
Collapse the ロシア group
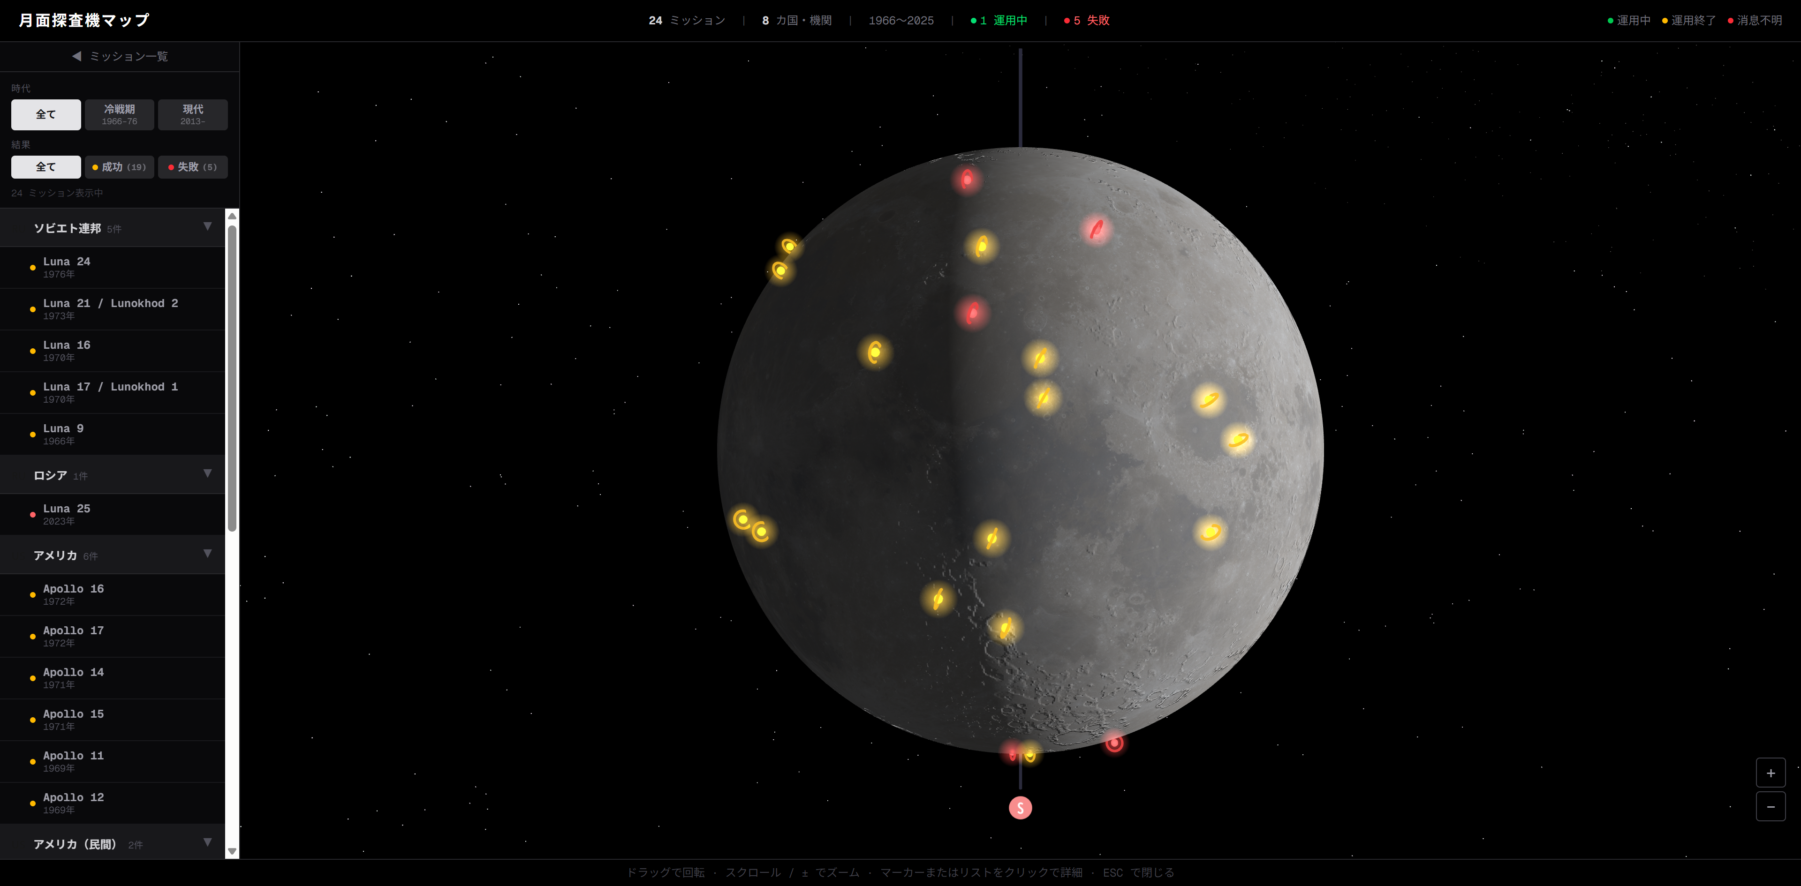208,474
